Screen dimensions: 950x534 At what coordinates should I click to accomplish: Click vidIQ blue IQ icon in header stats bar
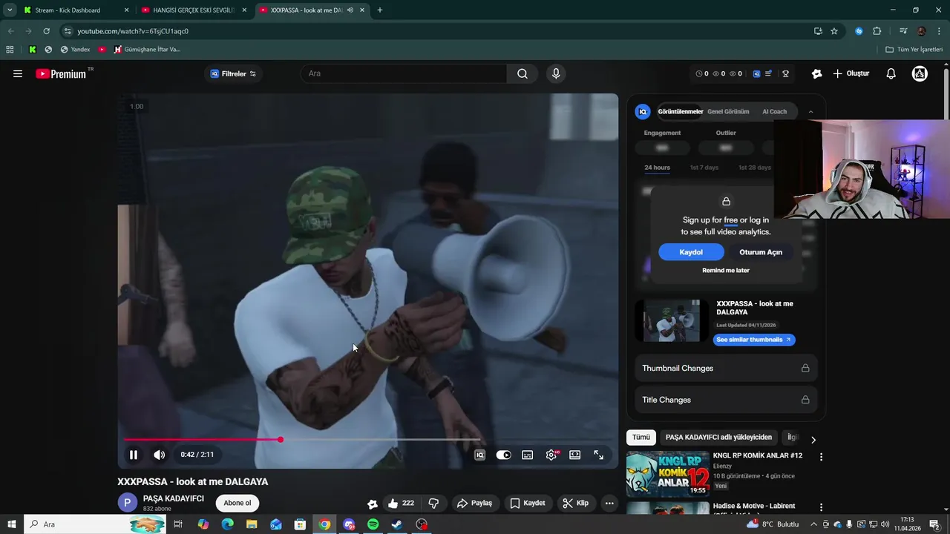(757, 73)
